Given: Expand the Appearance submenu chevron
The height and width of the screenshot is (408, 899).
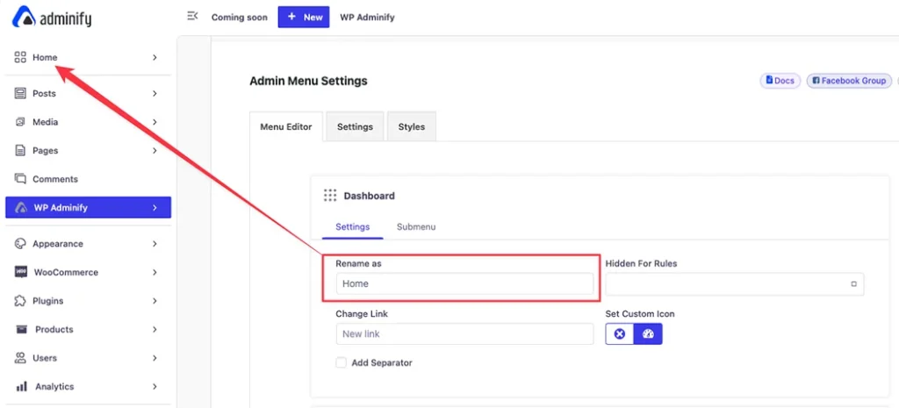Looking at the screenshot, I should (155, 244).
